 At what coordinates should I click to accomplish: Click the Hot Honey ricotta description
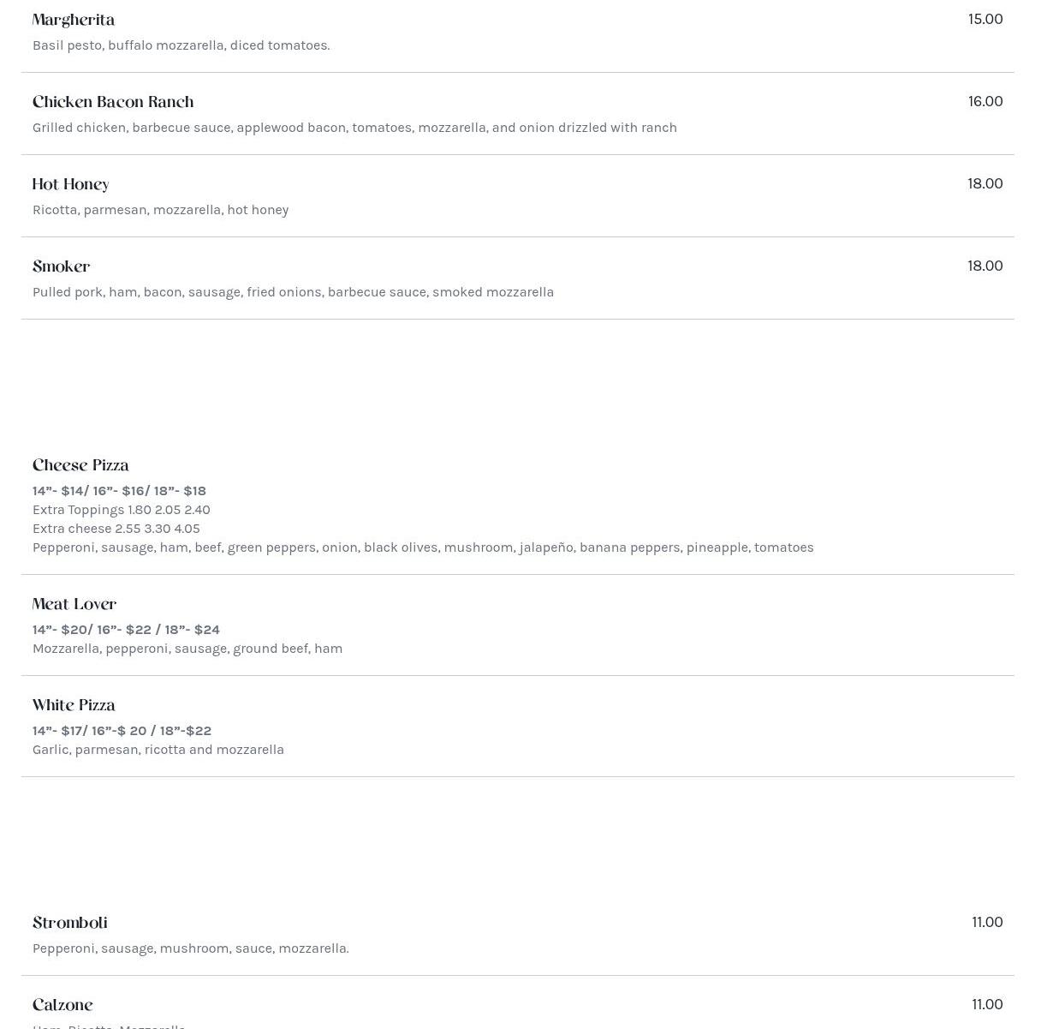coord(160,210)
